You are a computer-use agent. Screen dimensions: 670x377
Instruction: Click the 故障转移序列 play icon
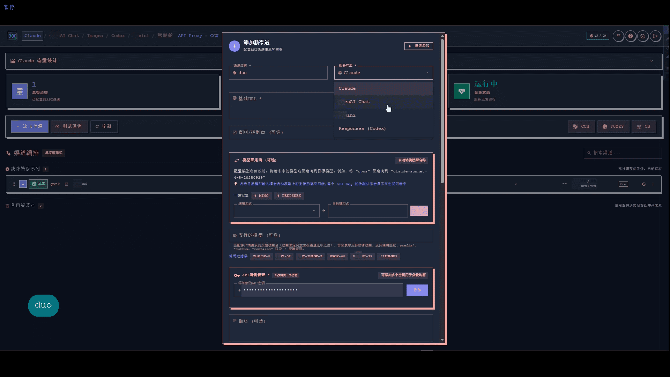(7, 169)
